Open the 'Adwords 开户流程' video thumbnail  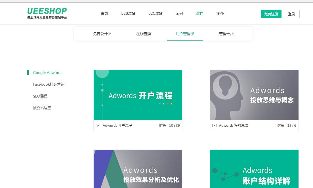click(138, 95)
